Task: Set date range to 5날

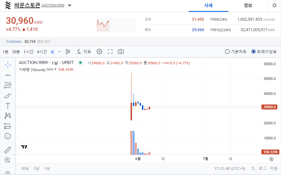Action: [x=36, y=168]
